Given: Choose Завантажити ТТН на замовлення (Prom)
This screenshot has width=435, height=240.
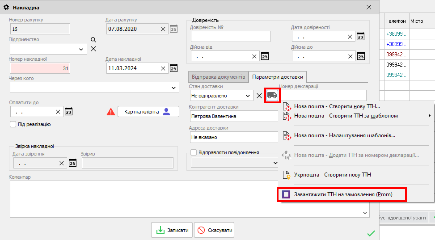Looking at the screenshot, I should click(x=342, y=195).
